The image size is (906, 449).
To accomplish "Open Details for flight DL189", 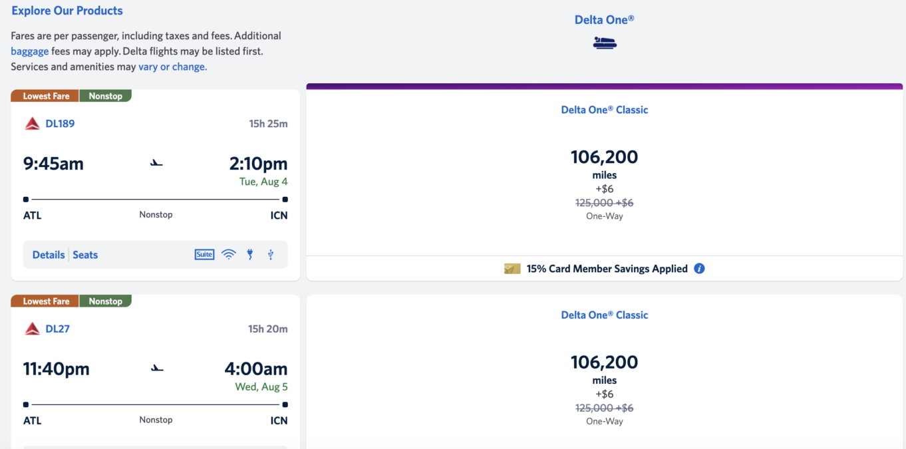I will pyautogui.click(x=49, y=255).
